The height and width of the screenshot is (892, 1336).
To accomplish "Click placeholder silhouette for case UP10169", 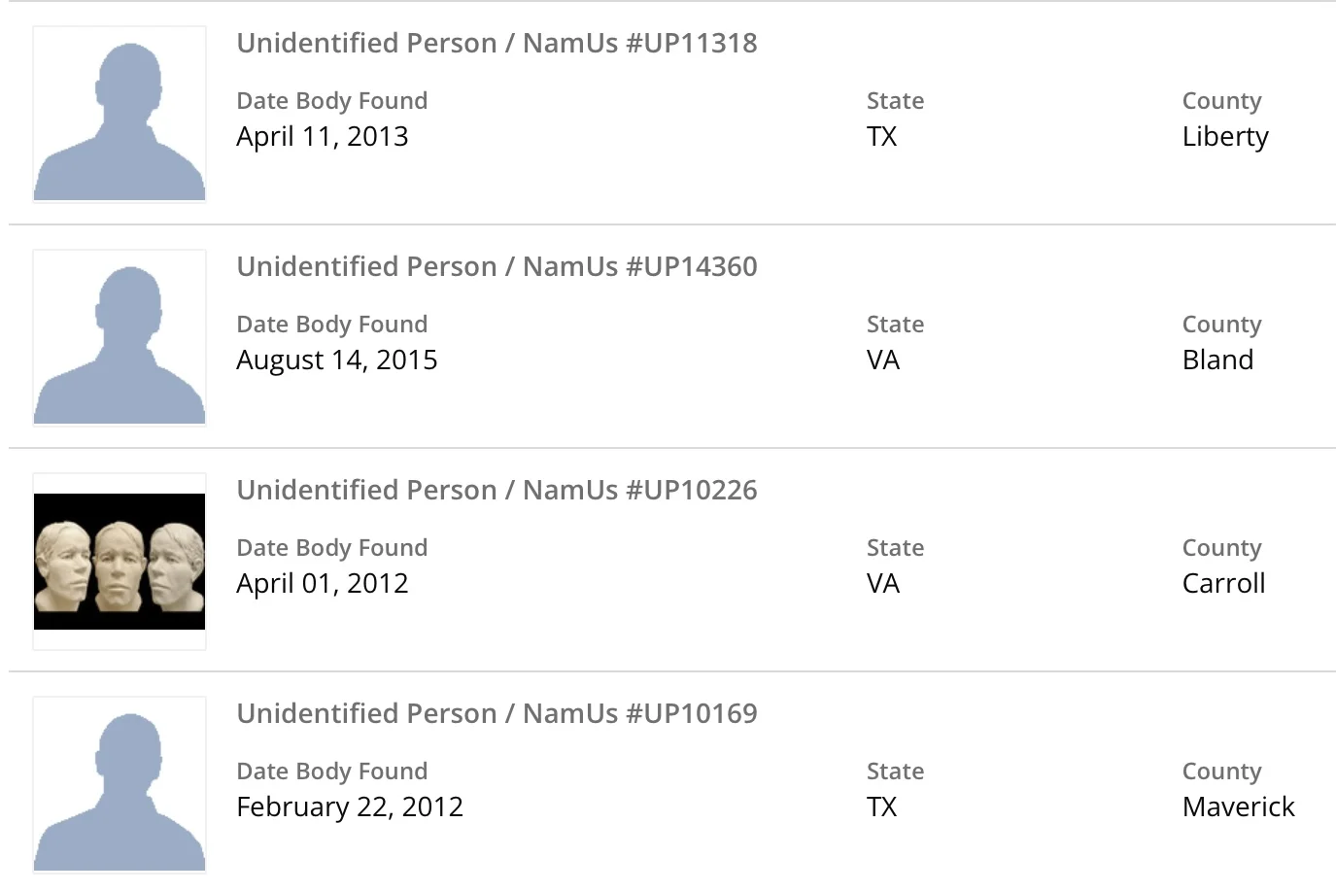I will [x=120, y=785].
